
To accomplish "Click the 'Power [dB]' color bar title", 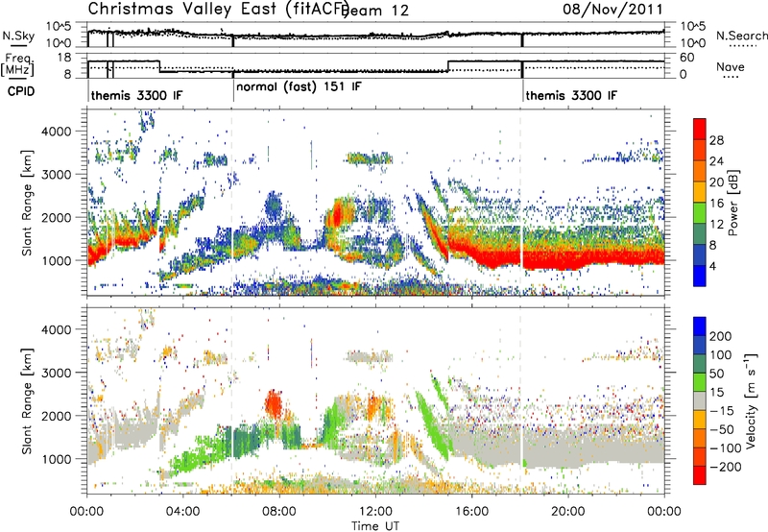I will 733,203.
